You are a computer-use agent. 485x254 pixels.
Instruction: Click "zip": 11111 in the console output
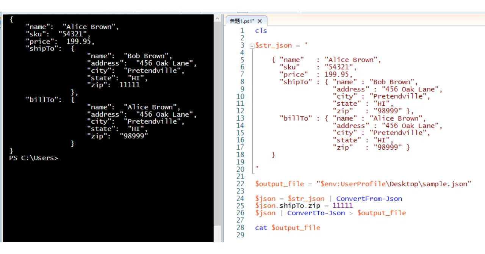[113, 85]
